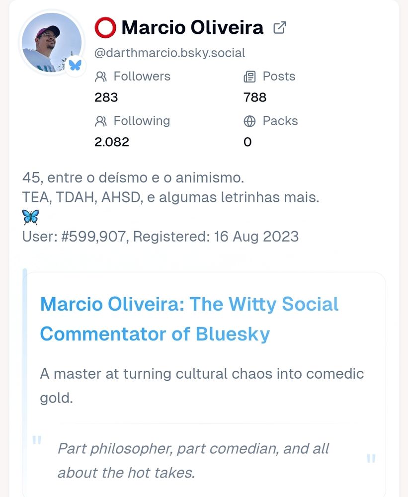Image resolution: width=408 pixels, height=497 pixels.
Task: Click the user number and registration date line
Action: coord(161,237)
